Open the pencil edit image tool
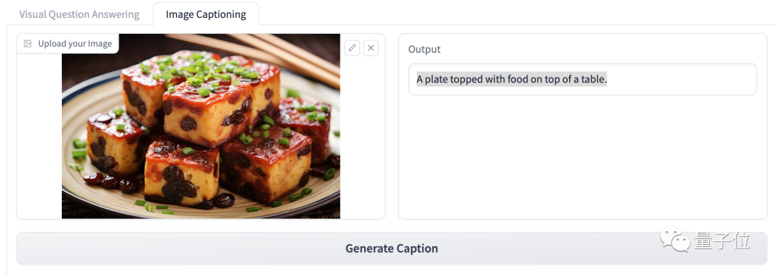Viewport: 776px width, 275px height. coord(352,48)
